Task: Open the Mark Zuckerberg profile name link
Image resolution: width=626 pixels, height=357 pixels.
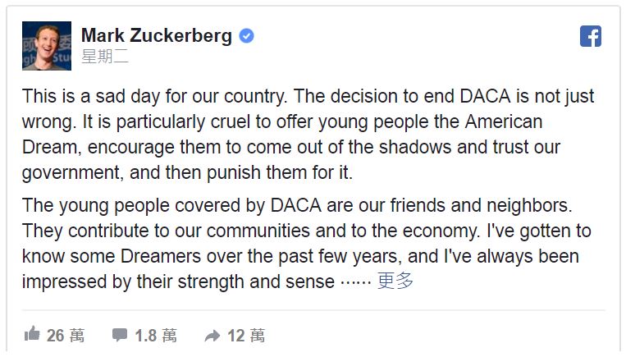Action: point(158,36)
